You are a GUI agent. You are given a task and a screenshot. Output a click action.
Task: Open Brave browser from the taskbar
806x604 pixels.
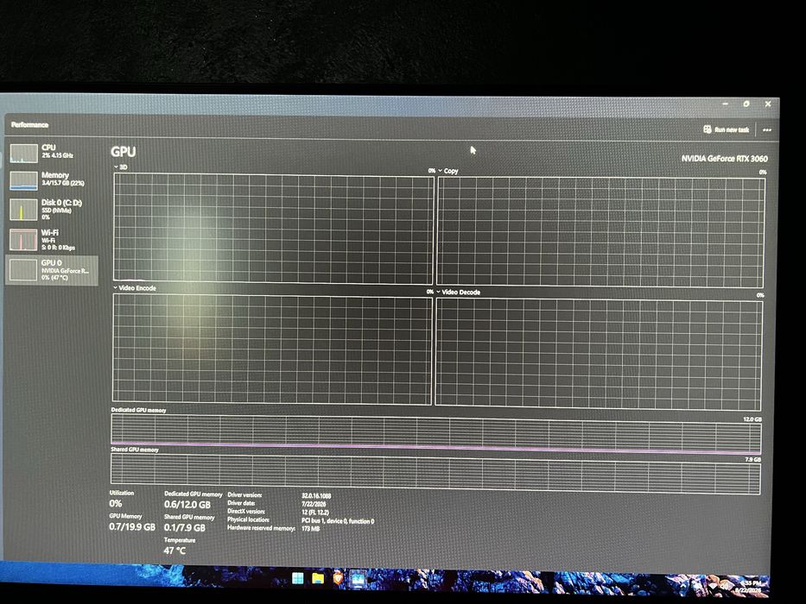338,579
